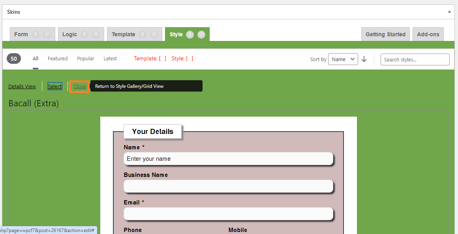Click Close to return to style gallery
458x234 pixels.
[x=80, y=87]
